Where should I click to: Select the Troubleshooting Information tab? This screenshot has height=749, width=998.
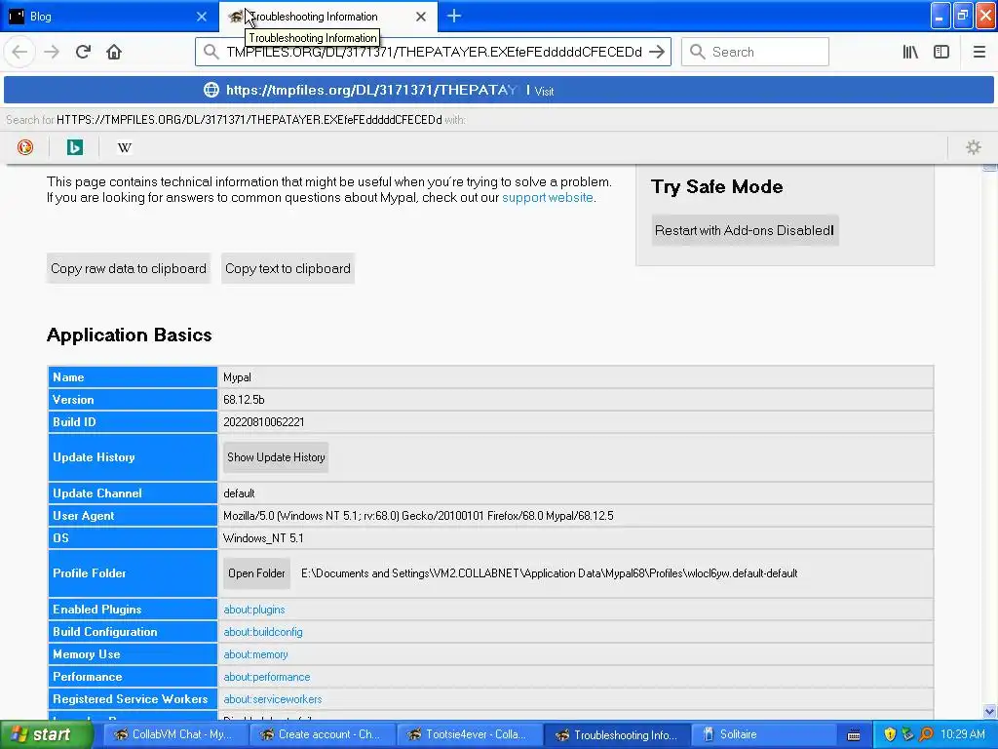tap(327, 17)
